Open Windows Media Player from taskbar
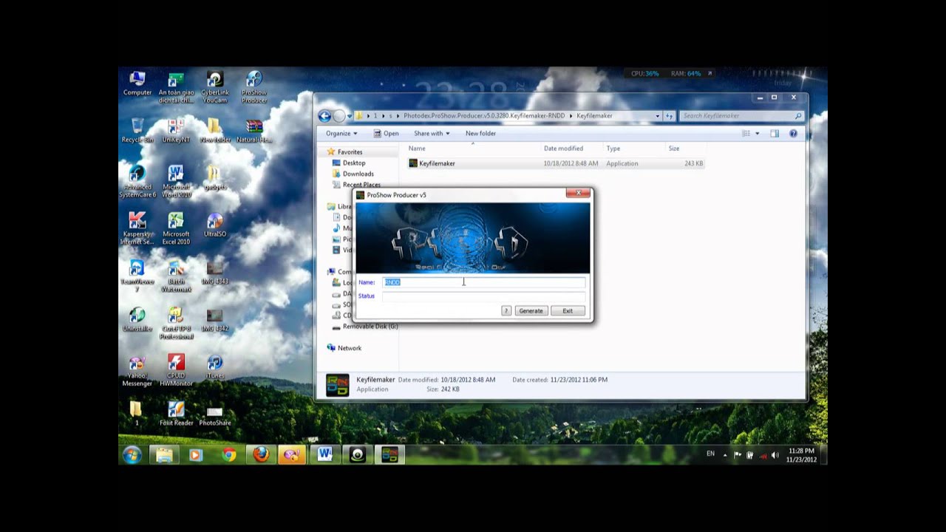The height and width of the screenshot is (532, 946). point(196,454)
